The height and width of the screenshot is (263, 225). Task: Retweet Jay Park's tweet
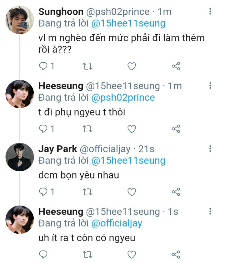[x=87, y=192]
